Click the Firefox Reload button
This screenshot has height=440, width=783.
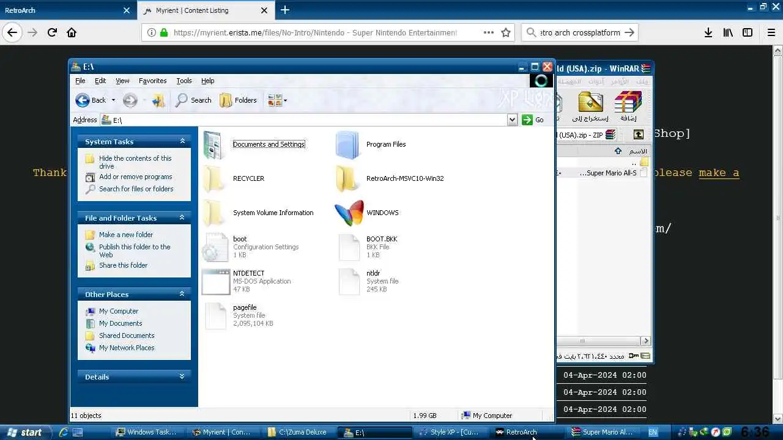(x=52, y=32)
